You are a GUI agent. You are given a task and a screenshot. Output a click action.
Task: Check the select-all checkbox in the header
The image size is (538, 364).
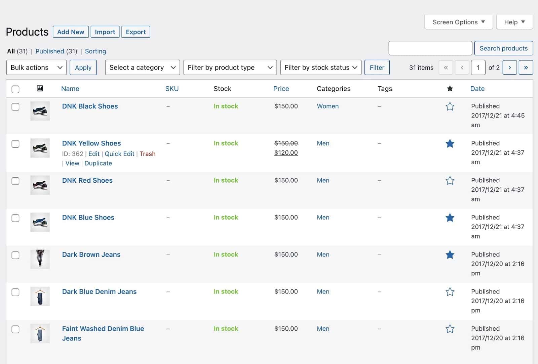pos(15,88)
